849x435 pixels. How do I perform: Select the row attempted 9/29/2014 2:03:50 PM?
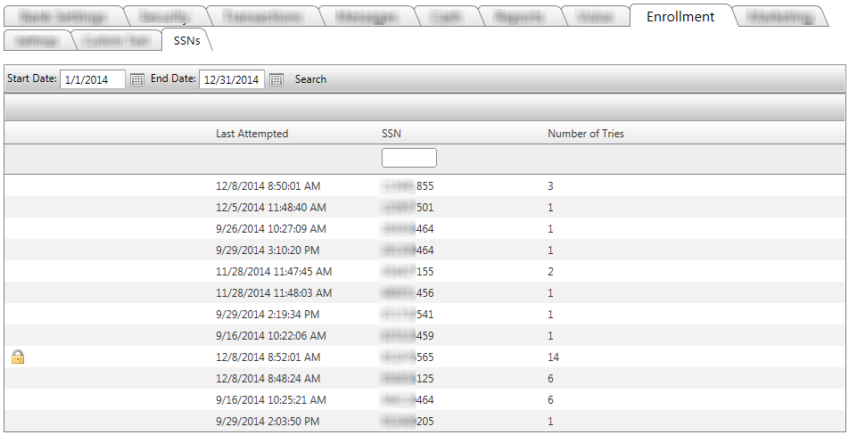[268, 422]
